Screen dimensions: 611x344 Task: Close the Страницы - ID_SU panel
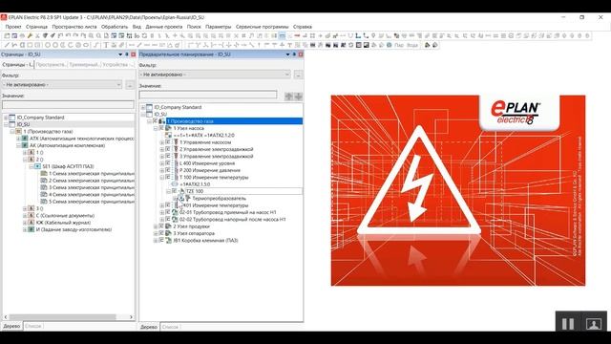[133, 54]
